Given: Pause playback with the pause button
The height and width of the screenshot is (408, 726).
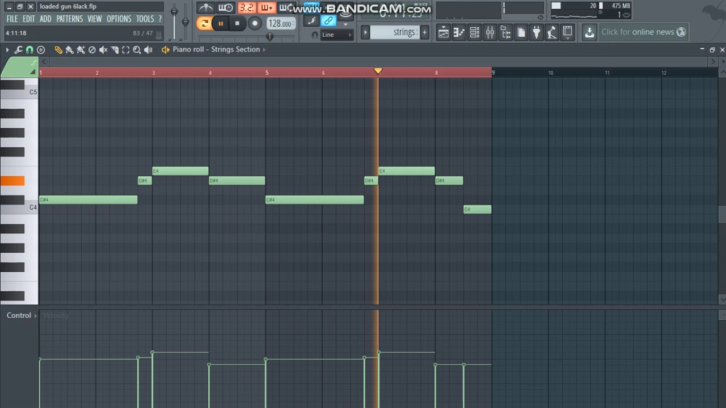Looking at the screenshot, I should 220,23.
